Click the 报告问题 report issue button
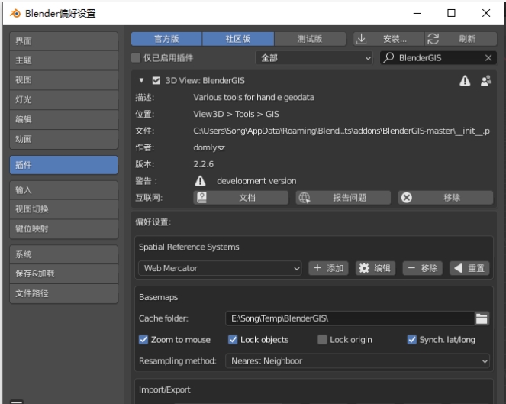Screen dimensions: 506x404 343,198
